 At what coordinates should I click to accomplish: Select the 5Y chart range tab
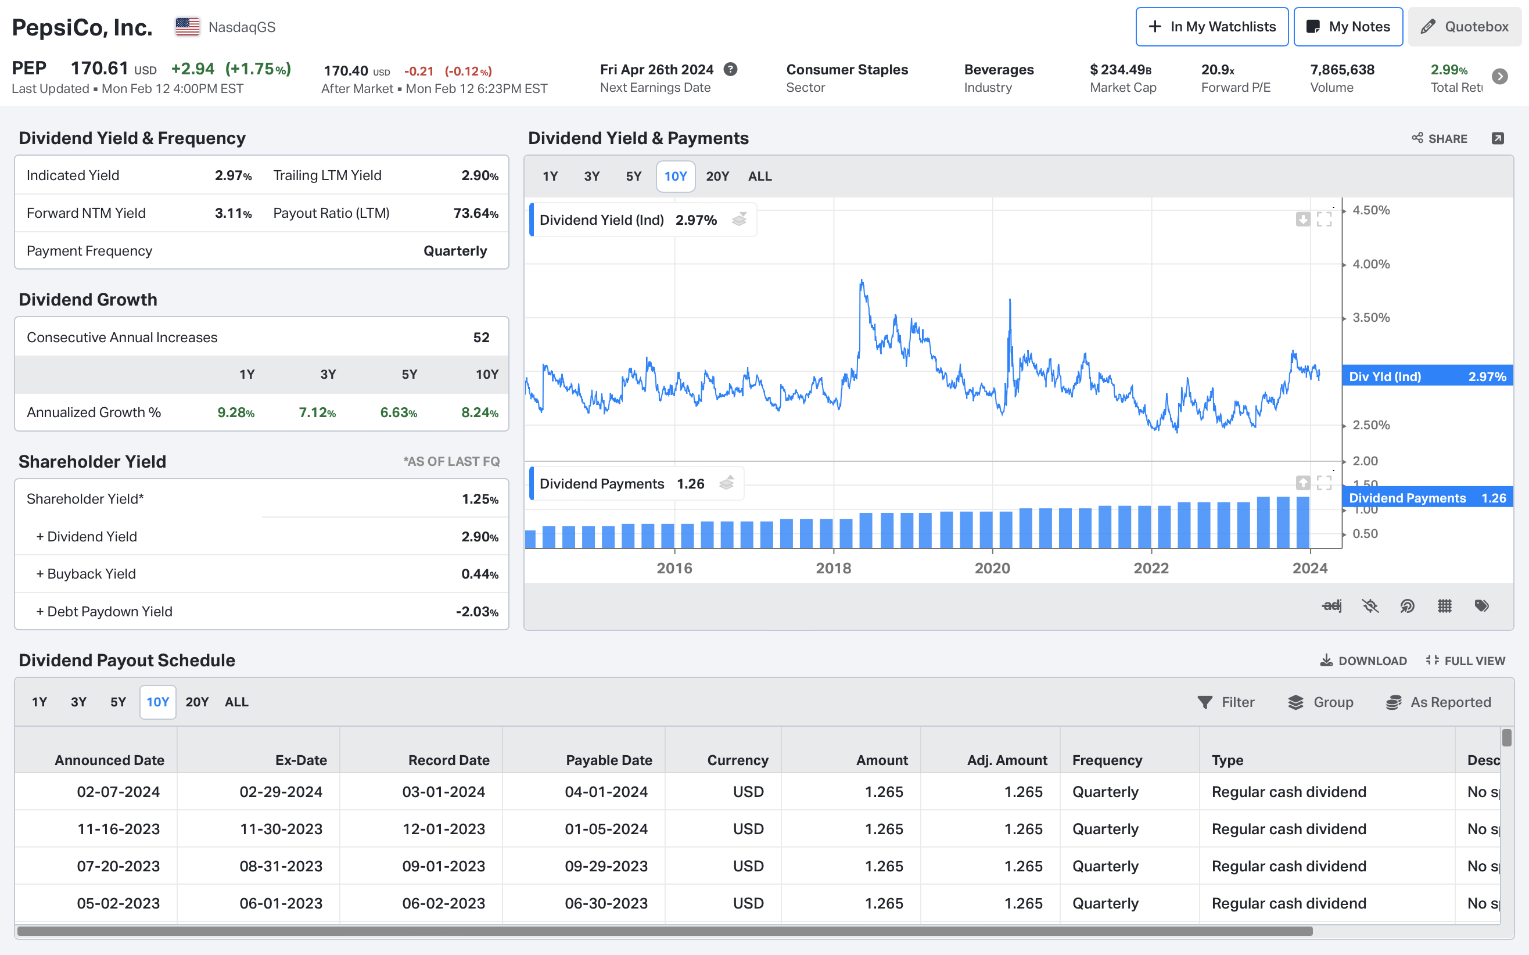[x=633, y=176]
